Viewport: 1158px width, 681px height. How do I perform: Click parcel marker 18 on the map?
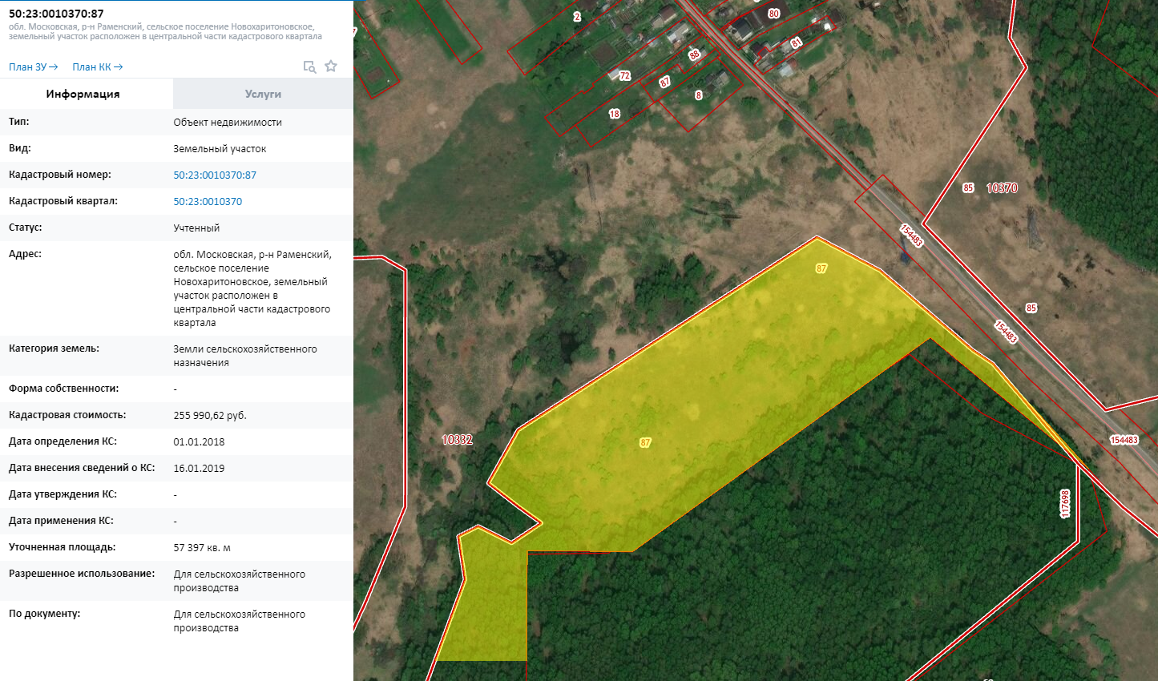coord(614,114)
